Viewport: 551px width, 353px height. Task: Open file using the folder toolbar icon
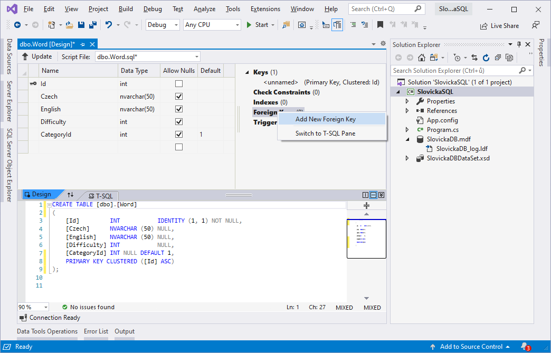click(x=69, y=25)
